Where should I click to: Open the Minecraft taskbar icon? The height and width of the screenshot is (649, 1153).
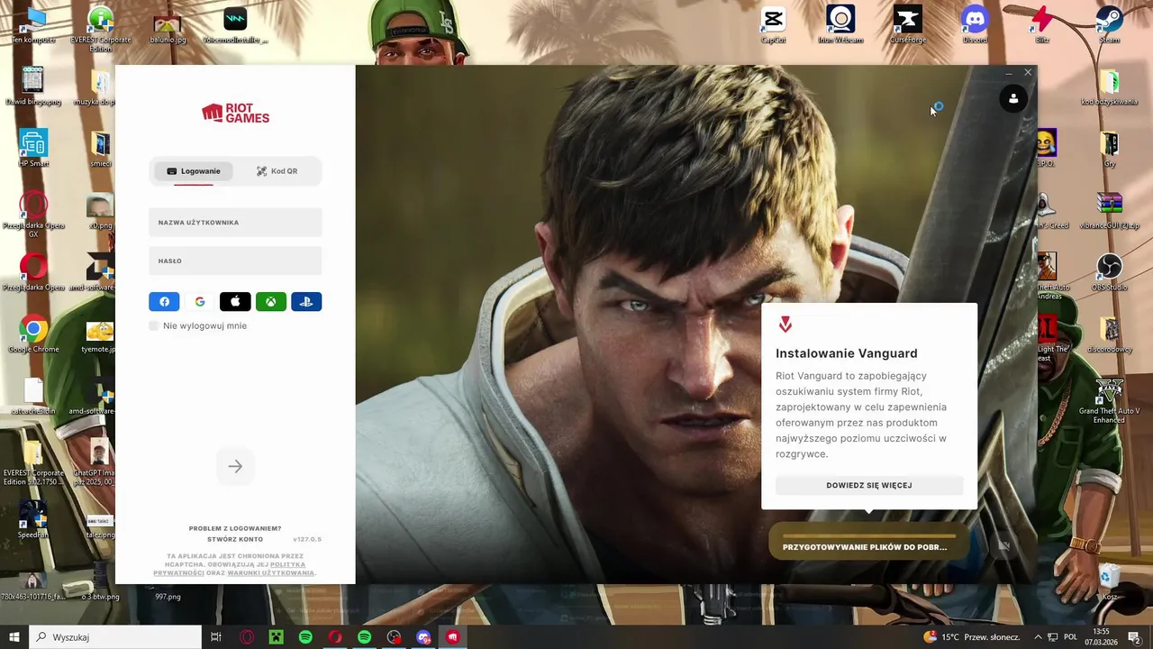[x=276, y=637]
